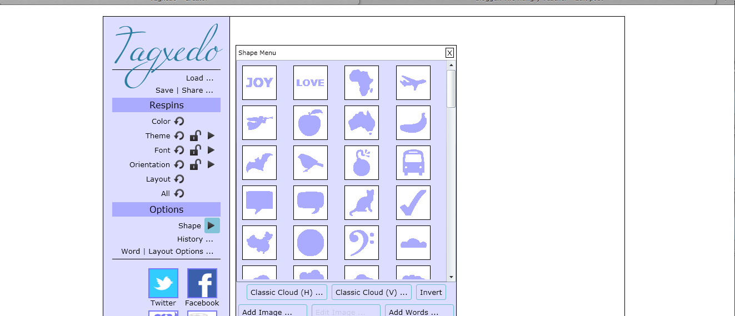Screen dimensions: 735x316
Task: Click the Options header
Action: coord(166,209)
